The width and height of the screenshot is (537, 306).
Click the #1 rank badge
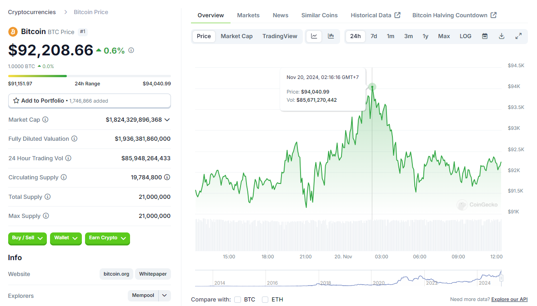coord(83,32)
